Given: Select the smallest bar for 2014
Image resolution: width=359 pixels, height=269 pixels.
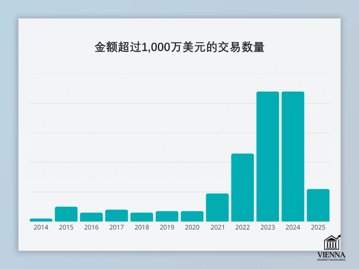Looking at the screenshot, I should (41, 220).
